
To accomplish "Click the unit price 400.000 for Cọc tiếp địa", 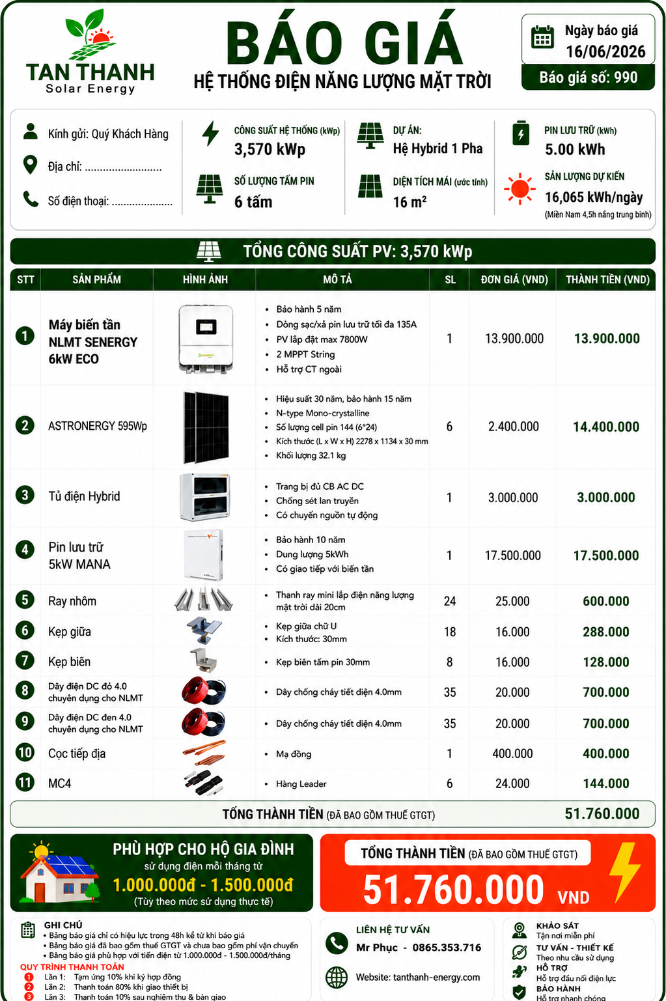I will point(512,754).
